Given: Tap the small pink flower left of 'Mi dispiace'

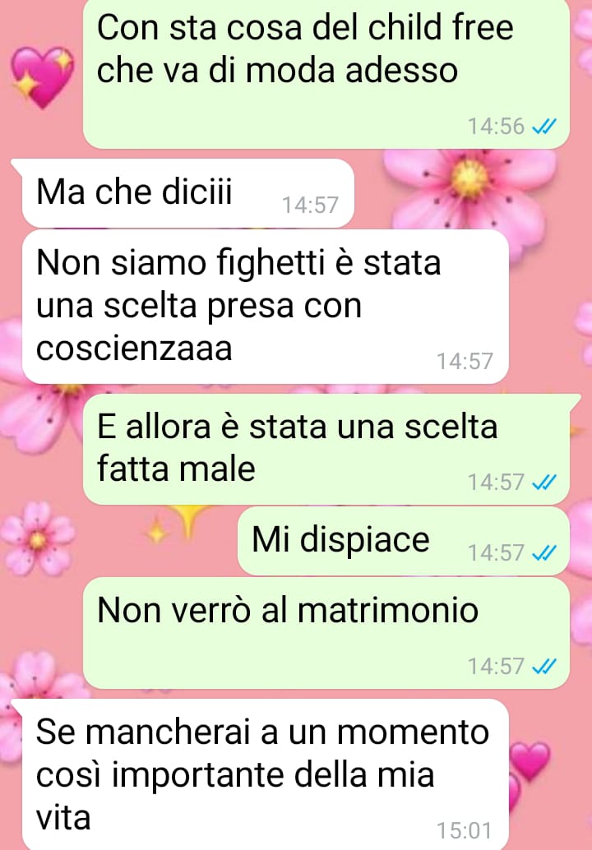Looking at the screenshot, I should (37, 538).
